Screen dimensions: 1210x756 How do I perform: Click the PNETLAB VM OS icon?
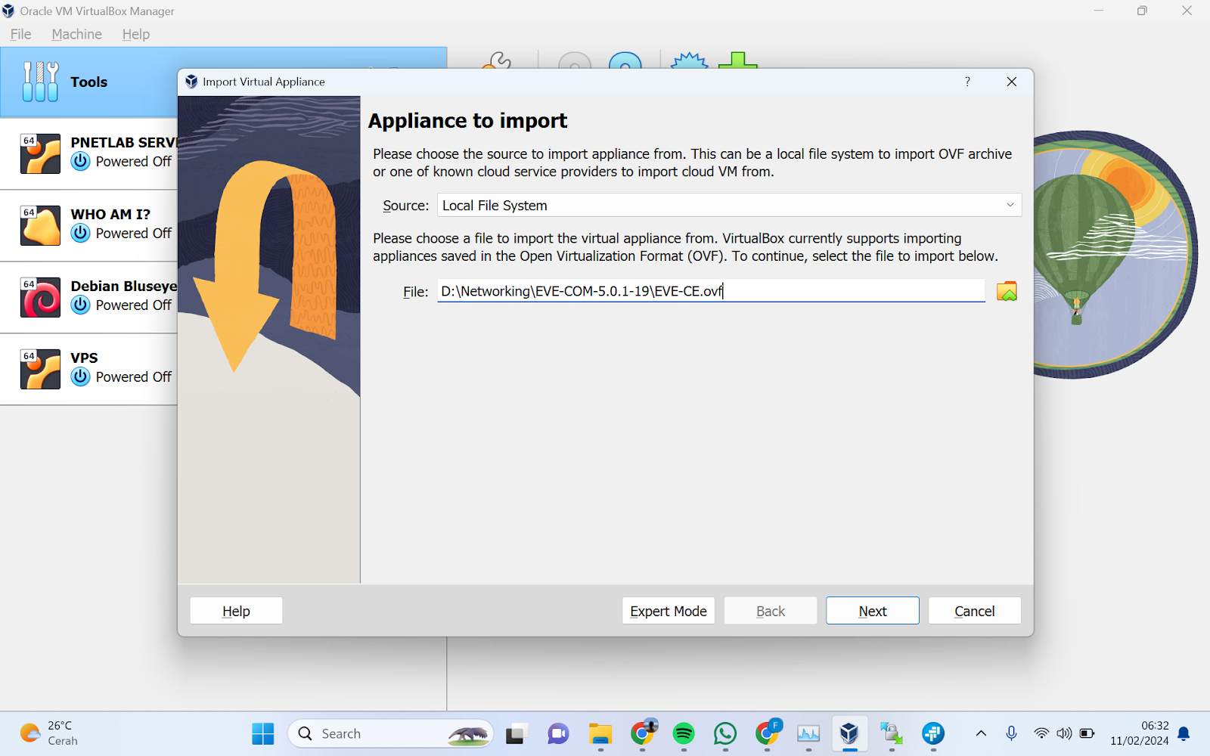(41, 153)
